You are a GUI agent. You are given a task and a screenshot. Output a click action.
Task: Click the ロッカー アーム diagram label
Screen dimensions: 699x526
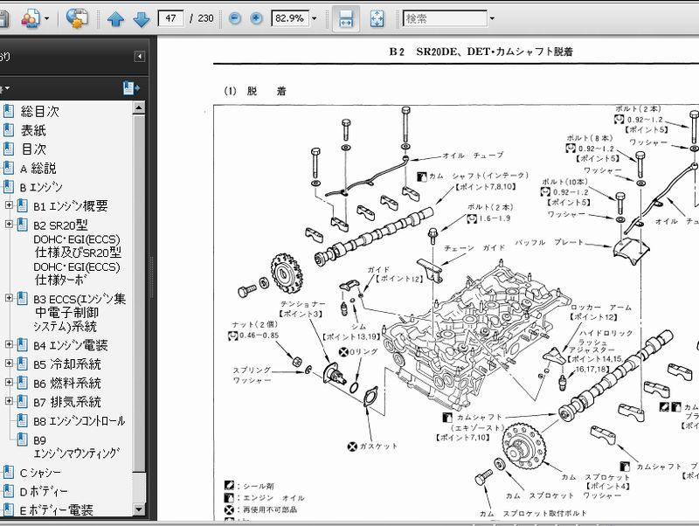pos(601,308)
